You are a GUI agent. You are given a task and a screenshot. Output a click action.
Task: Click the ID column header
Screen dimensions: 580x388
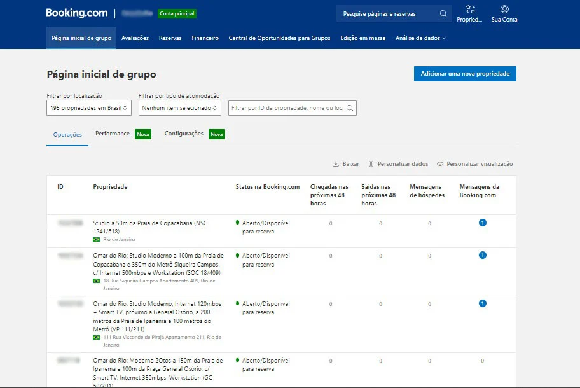(x=60, y=187)
